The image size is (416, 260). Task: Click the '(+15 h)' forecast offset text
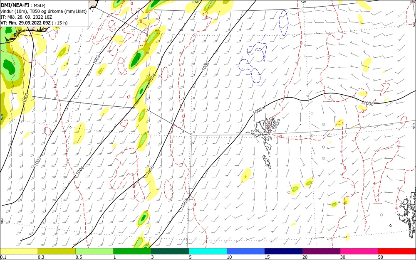(59, 23)
